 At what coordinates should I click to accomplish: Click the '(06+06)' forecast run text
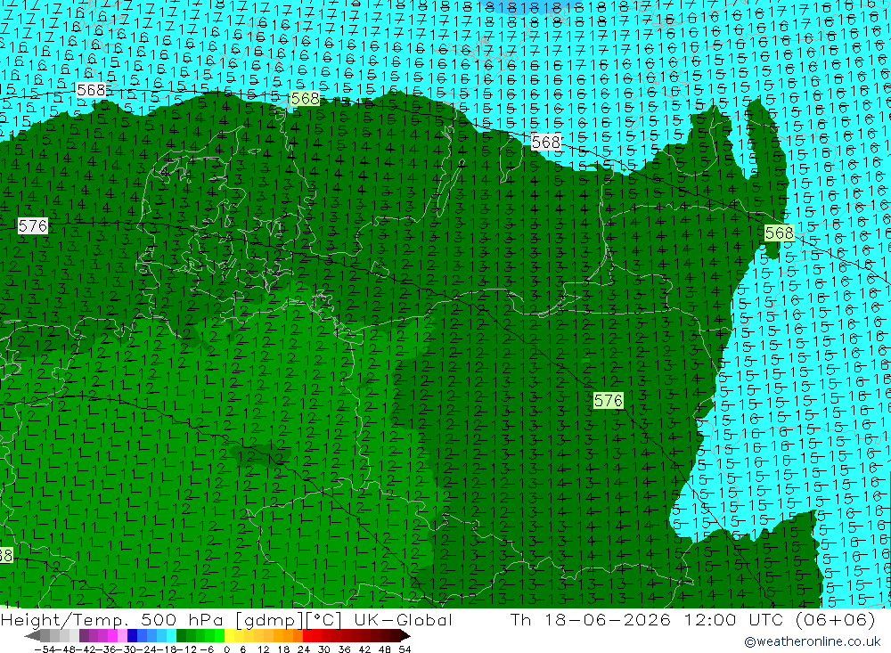pyautogui.click(x=836, y=619)
